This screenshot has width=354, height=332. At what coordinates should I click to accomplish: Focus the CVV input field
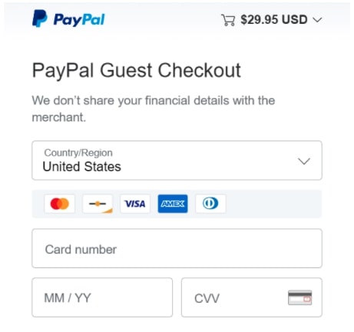click(252, 297)
